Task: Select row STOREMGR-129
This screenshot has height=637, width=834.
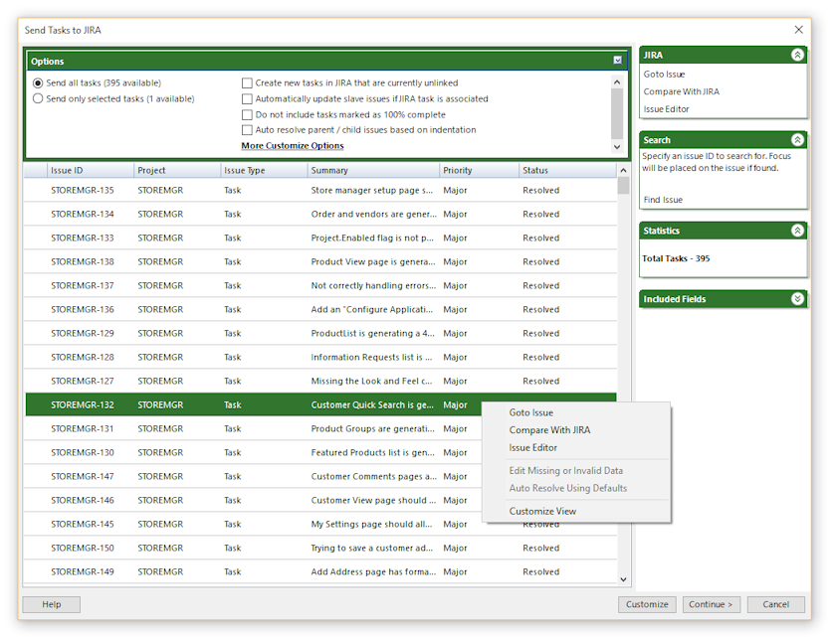Action: [x=320, y=334]
